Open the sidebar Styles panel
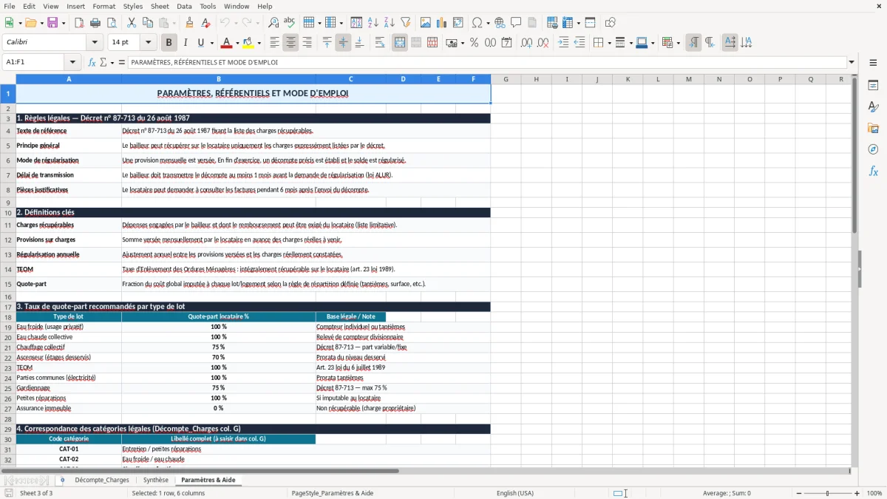This screenshot has width=887, height=499. click(873, 107)
